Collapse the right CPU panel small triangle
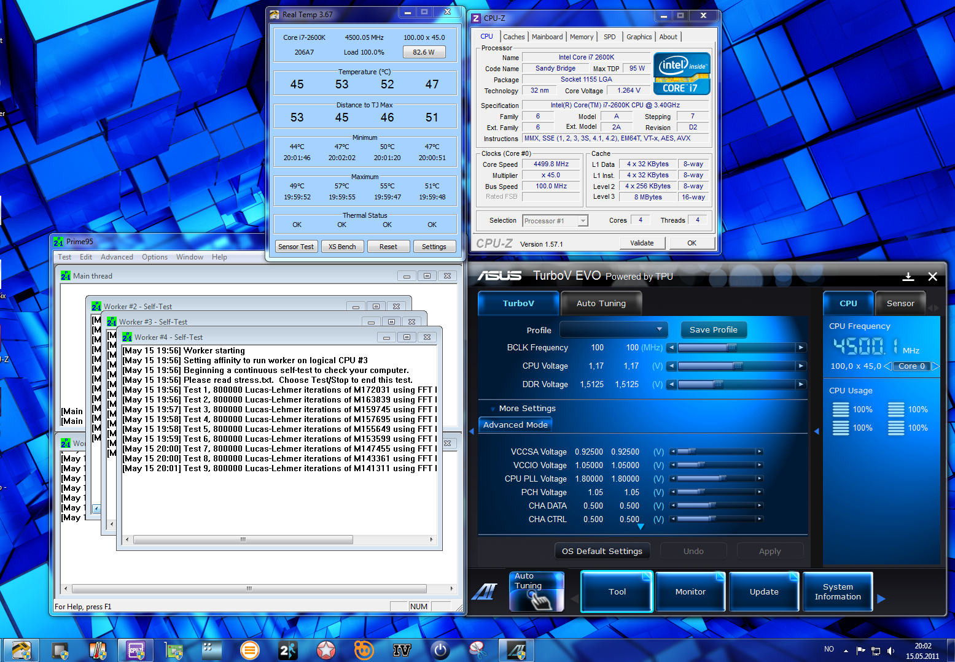Viewport: 955px width, 662px height. [x=816, y=431]
